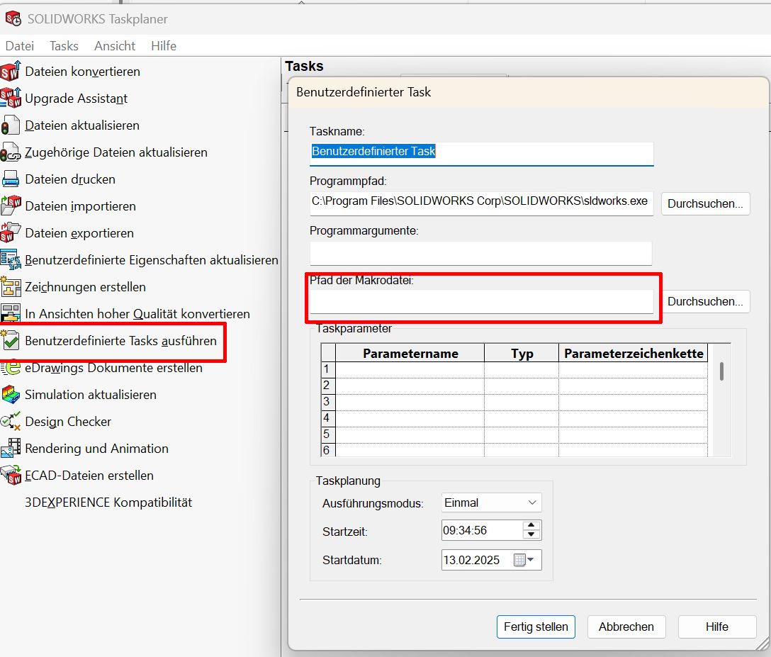This screenshot has height=657, width=771.
Task: Select row 5 header in Taskparameter table
Action: [327, 434]
